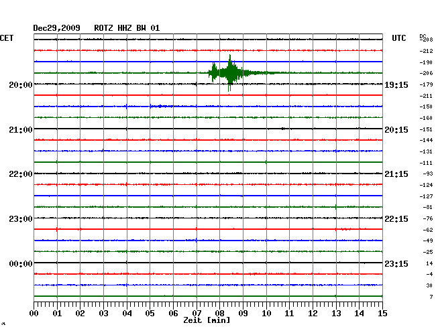Viewport: 436px width, 331px height.
Task: Select the DC offset value -111
Action: [x=426, y=163]
